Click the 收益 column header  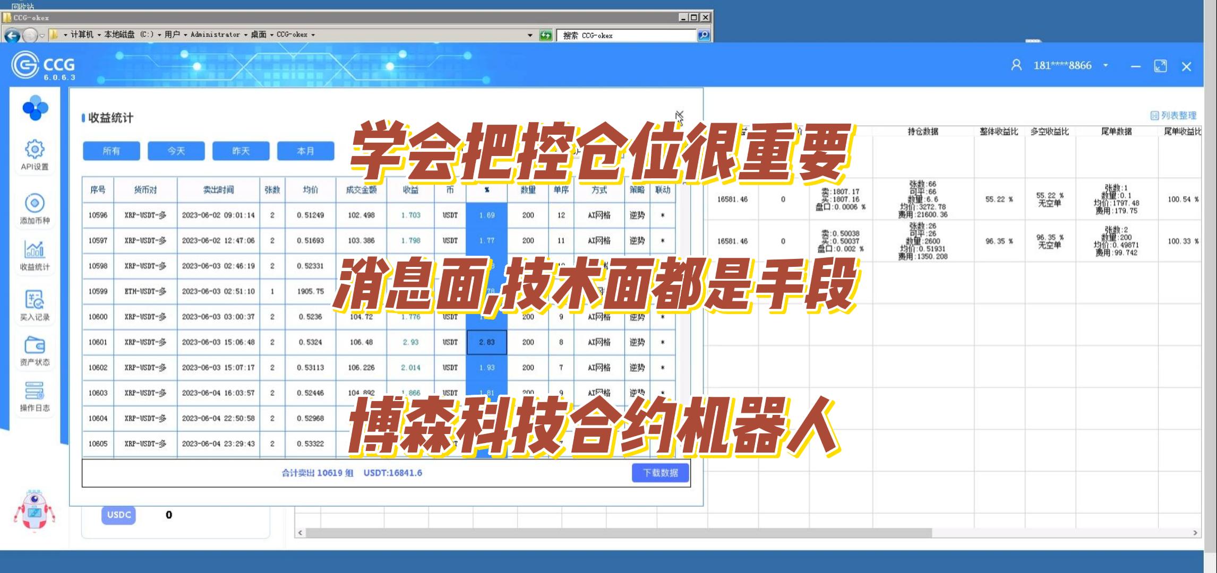pyautogui.click(x=410, y=189)
